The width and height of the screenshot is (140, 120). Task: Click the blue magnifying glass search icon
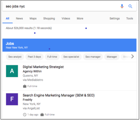pos(130,6)
